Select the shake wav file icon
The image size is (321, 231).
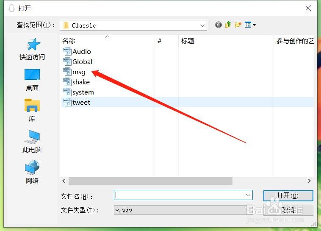(x=67, y=82)
